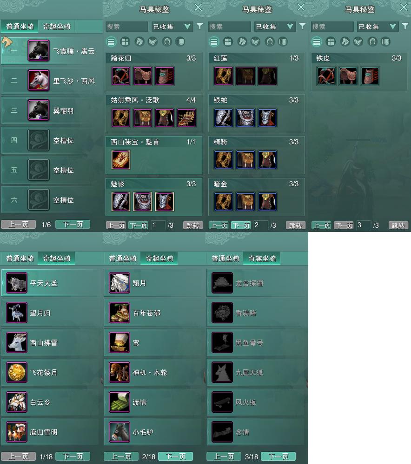Click the fourth item in 姑射乘风·泛歌 set
The width and height of the screenshot is (411, 464).
(186, 118)
